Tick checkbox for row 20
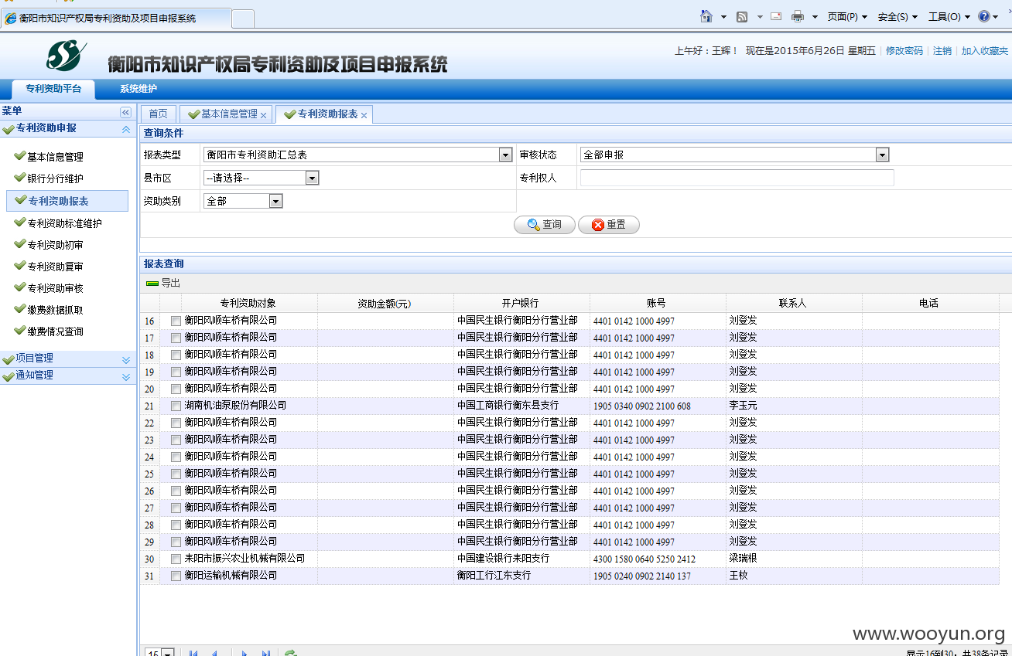Viewport: 1012px width, 656px height. coord(176,389)
